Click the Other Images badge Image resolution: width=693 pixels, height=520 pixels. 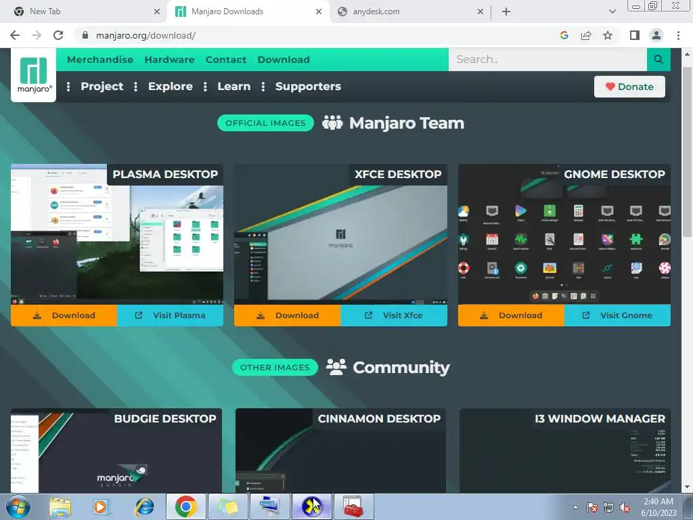pos(275,368)
